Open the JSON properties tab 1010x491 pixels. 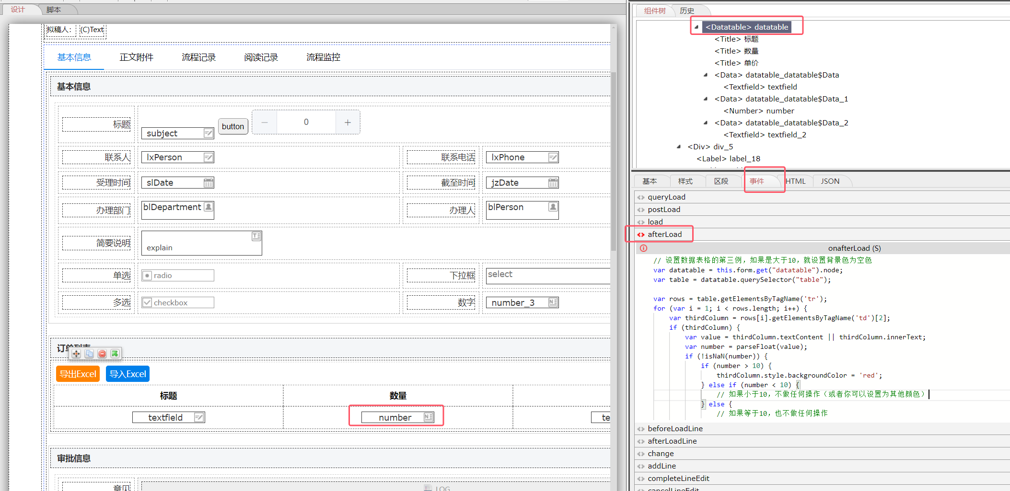830,181
